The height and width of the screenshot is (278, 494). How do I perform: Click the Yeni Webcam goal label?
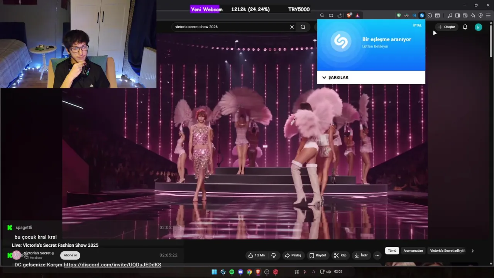tap(206, 9)
